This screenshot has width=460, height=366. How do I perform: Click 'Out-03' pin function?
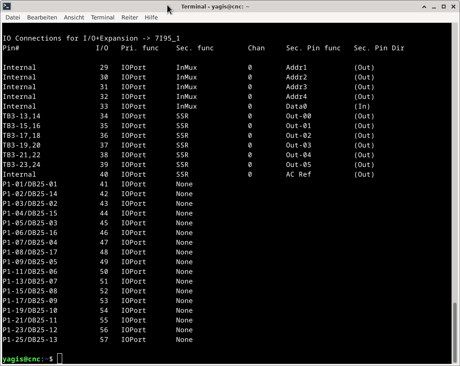point(298,145)
